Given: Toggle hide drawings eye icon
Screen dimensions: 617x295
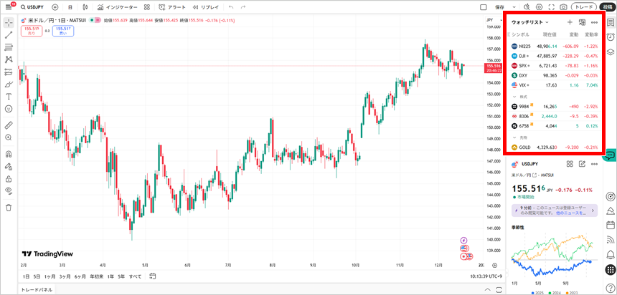Looking at the screenshot, I should pyautogui.click(x=9, y=191).
